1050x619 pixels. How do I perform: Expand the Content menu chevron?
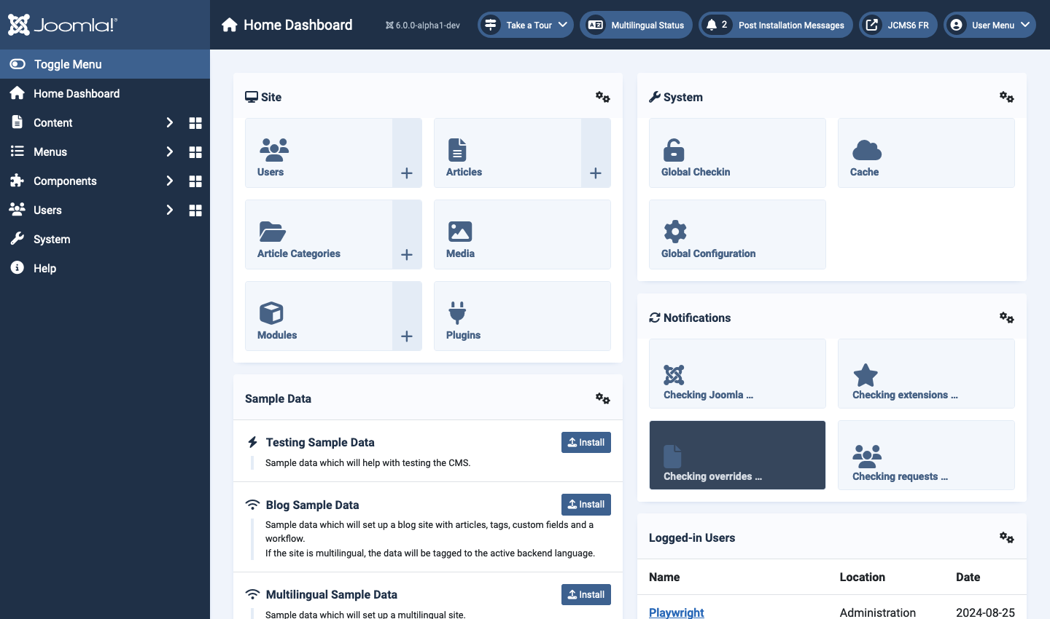[169, 122]
